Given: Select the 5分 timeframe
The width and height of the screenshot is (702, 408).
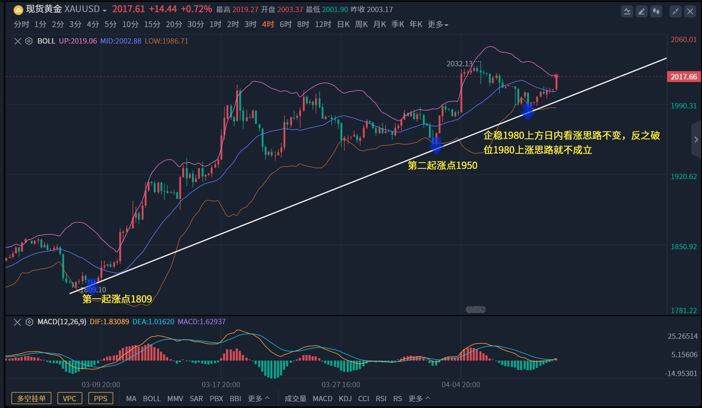Looking at the screenshot, I should (x=111, y=24).
